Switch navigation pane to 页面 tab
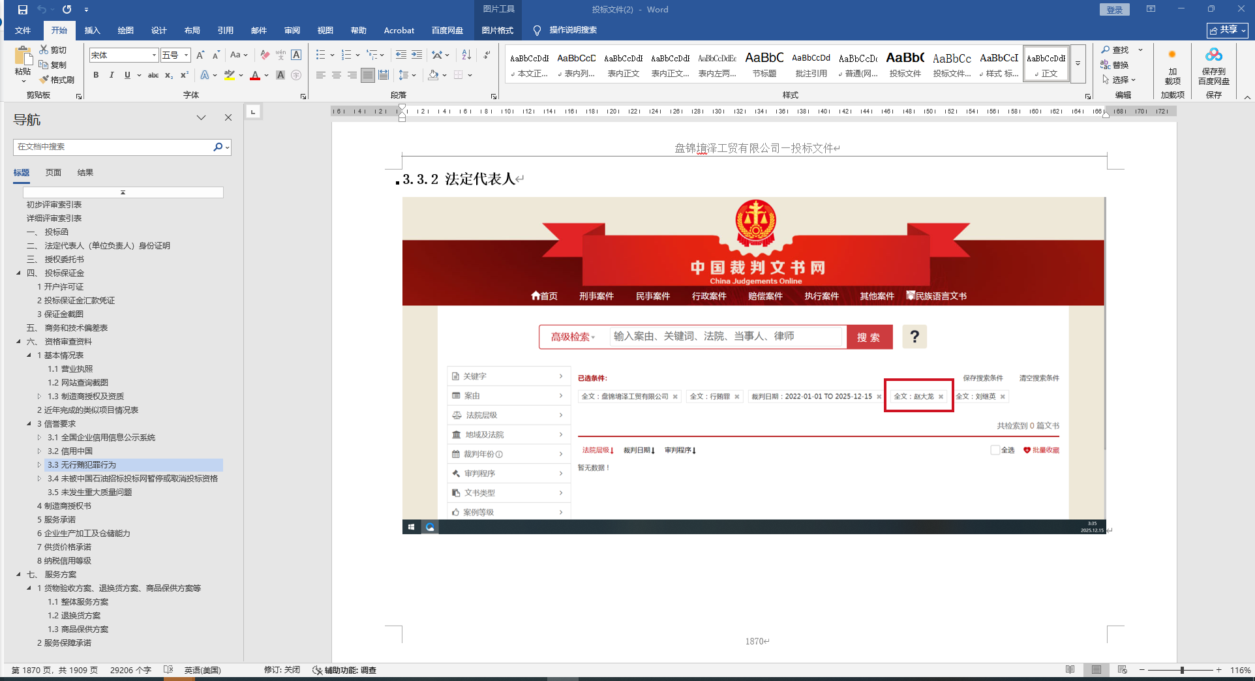The image size is (1255, 681). point(53,172)
